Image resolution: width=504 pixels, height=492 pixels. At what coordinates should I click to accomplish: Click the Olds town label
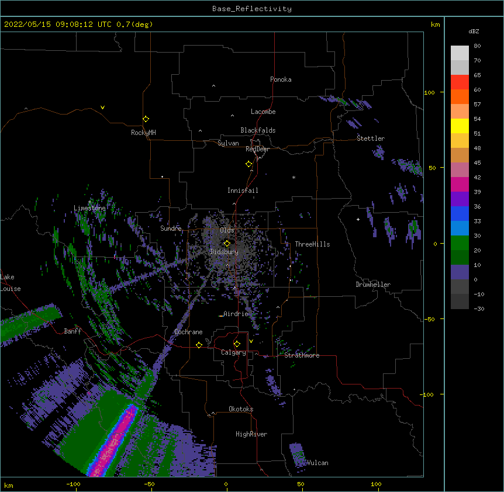click(227, 230)
